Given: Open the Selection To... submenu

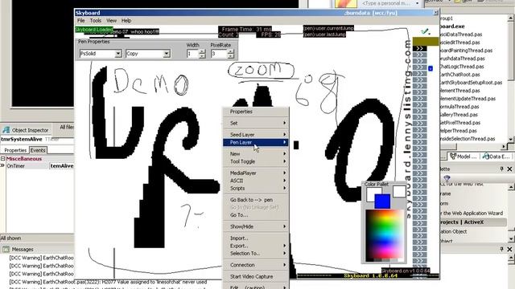Looking at the screenshot, I should [256, 254].
